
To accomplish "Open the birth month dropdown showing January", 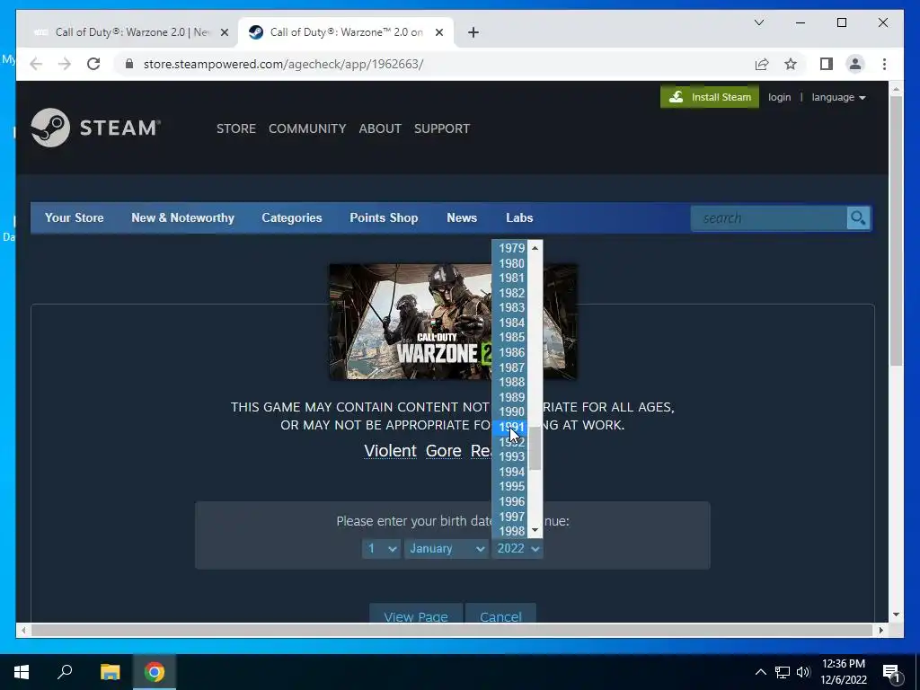I will click(447, 549).
